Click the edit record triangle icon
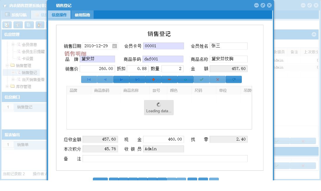This screenshot has width=321, height=191. [x=185, y=79]
